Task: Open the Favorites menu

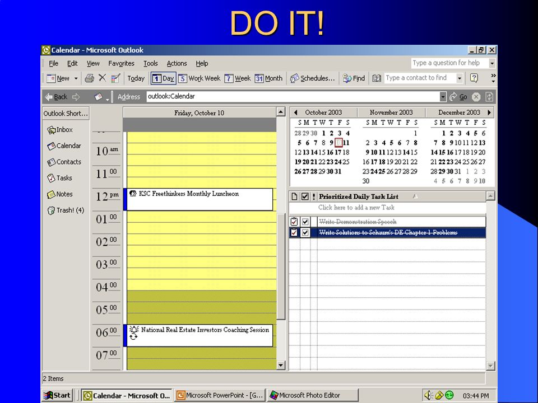Action: pyautogui.click(x=121, y=63)
